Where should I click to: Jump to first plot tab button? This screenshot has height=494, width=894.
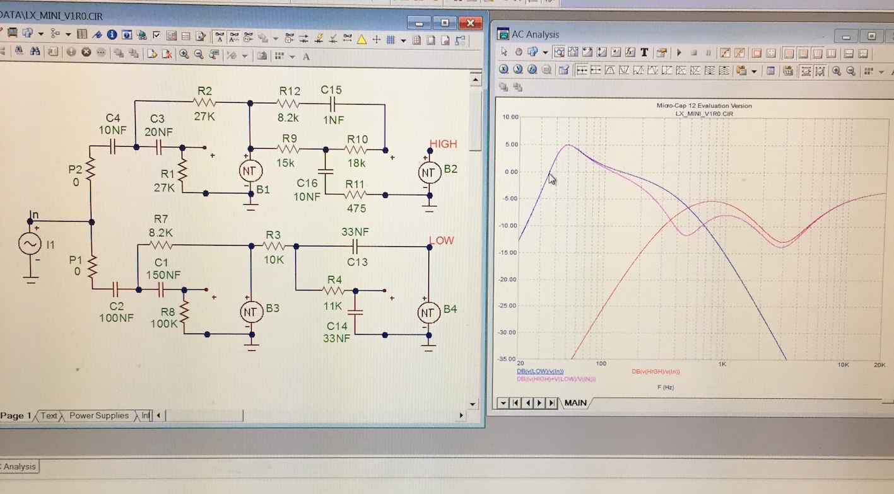(515, 403)
